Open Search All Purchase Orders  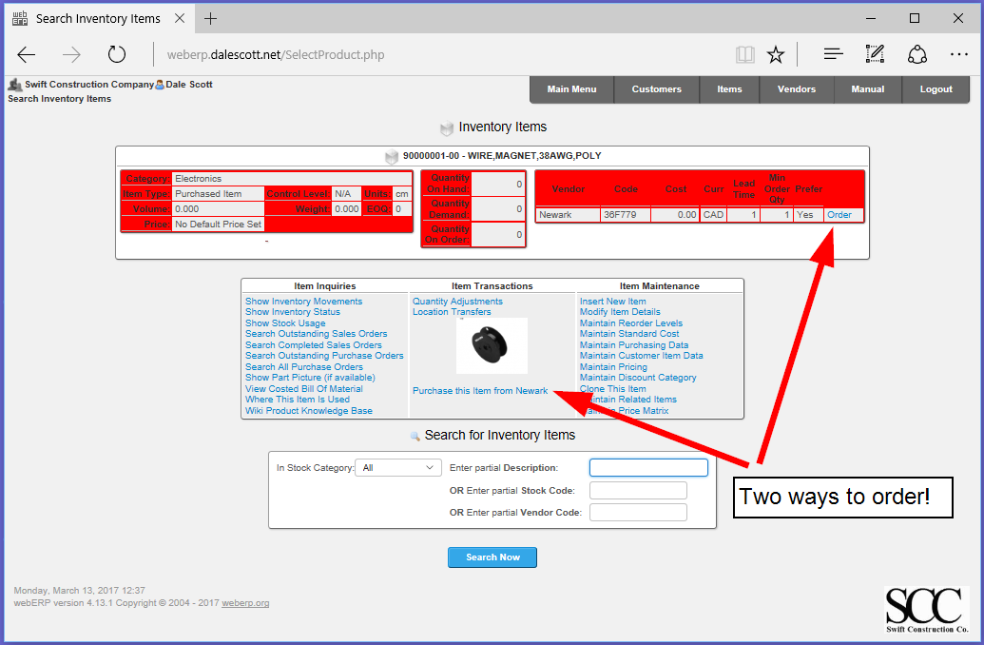click(x=303, y=367)
